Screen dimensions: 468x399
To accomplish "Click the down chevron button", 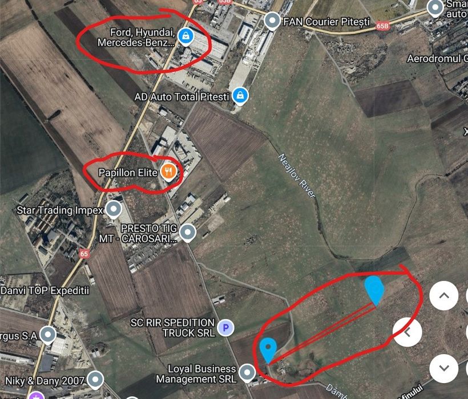I will click(444, 368).
